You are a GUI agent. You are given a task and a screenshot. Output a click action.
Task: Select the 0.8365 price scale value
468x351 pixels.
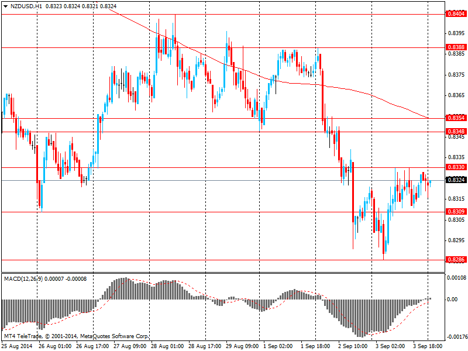click(x=456, y=95)
